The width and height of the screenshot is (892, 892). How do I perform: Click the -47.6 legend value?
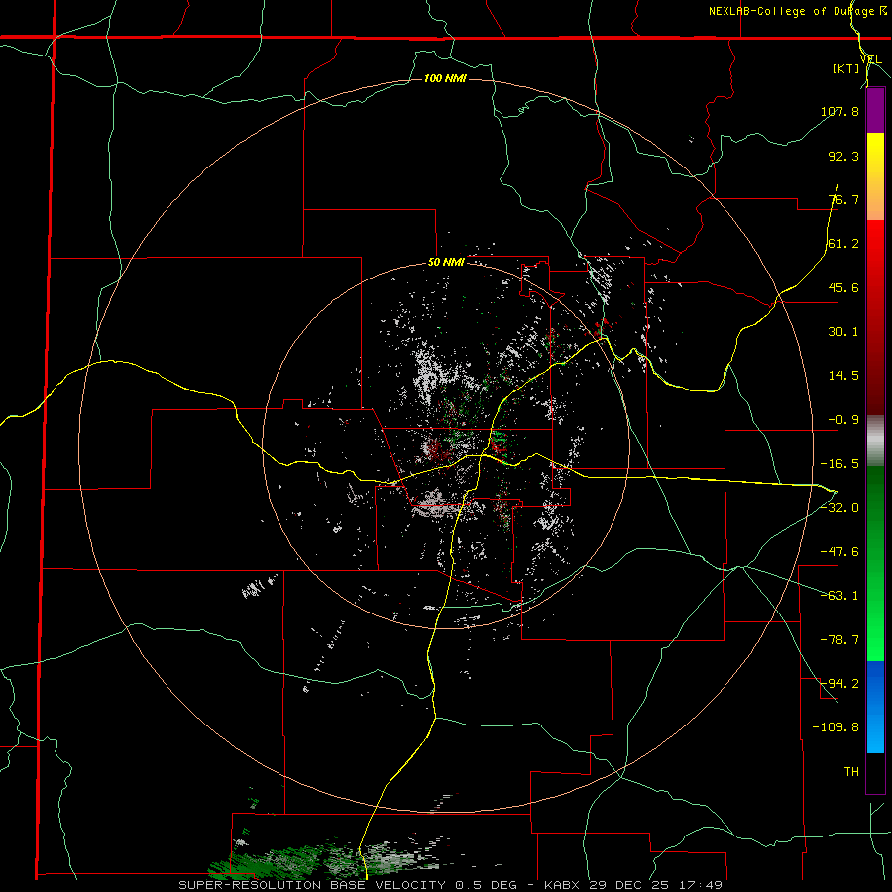(839, 552)
